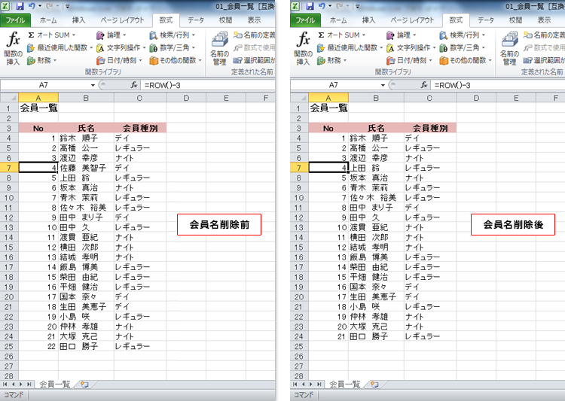
Task: Open 検索/行列 functions in left window
Action: pyautogui.click(x=173, y=35)
